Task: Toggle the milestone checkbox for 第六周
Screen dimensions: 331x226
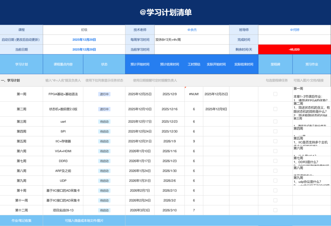Action: [x=275, y=151]
